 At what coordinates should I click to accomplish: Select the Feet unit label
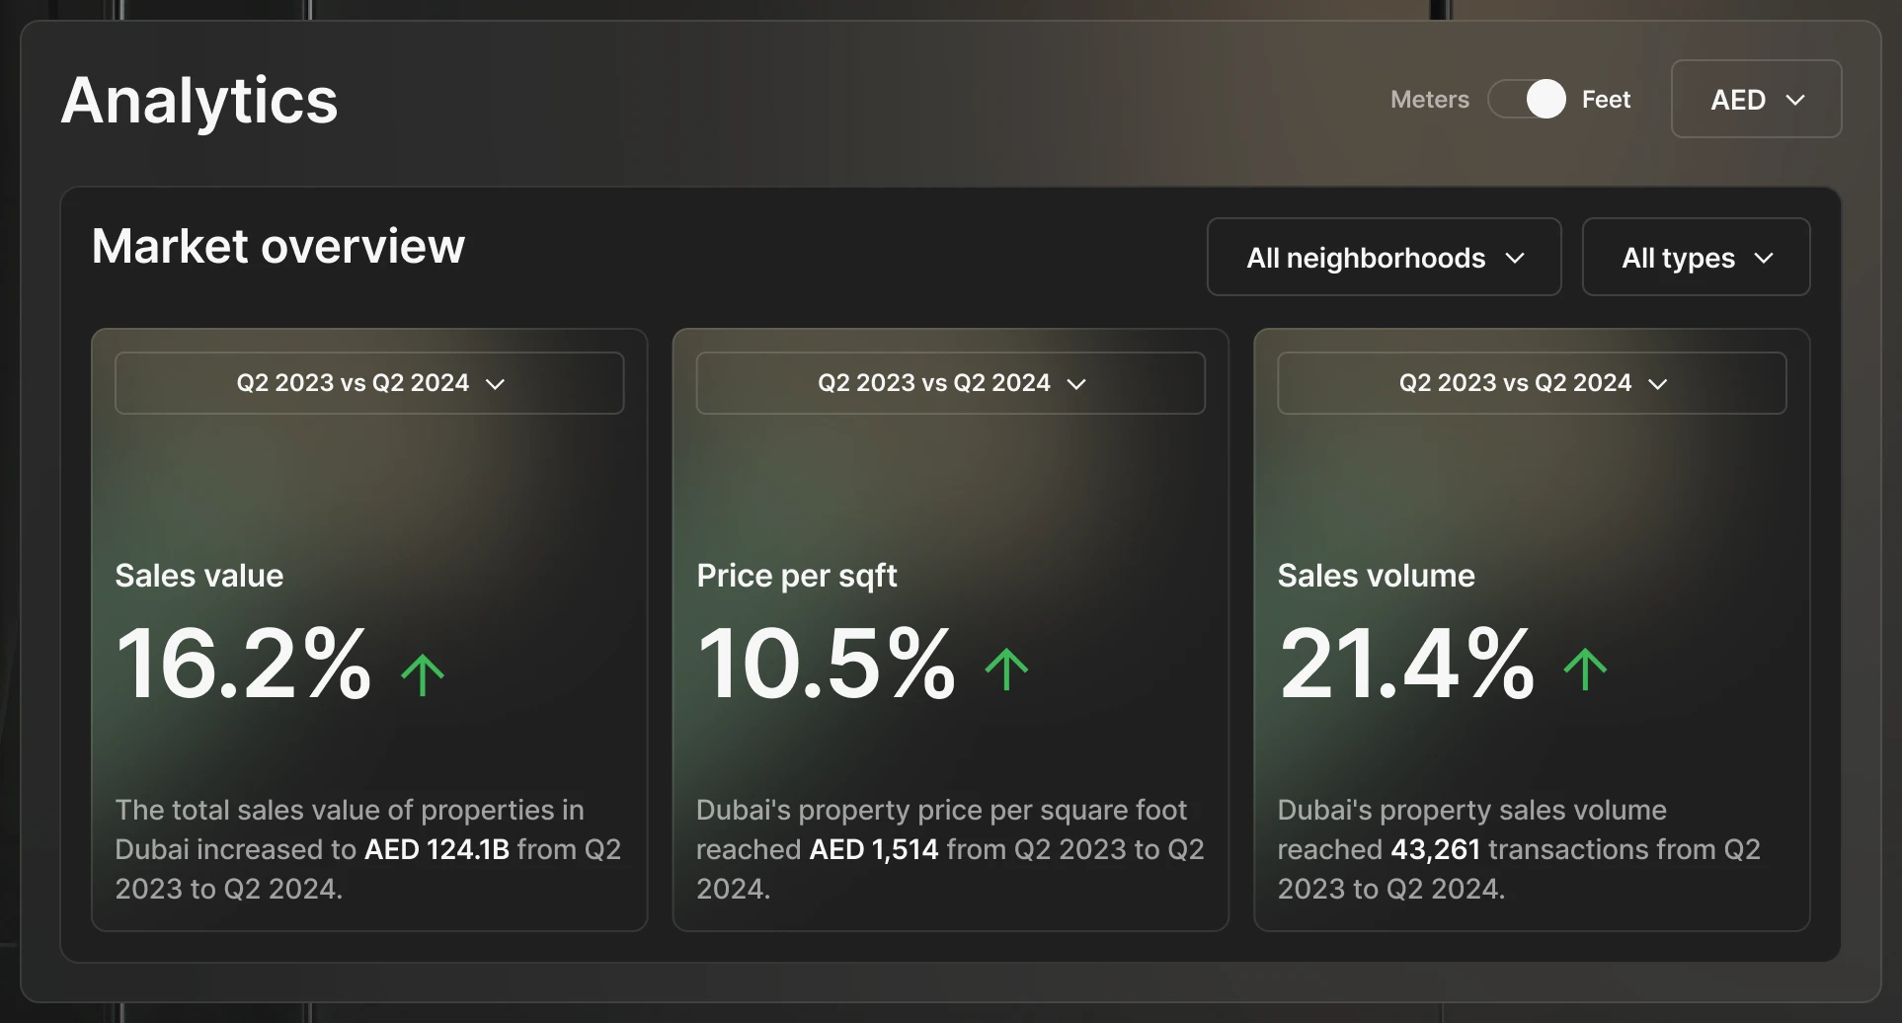(x=1606, y=100)
